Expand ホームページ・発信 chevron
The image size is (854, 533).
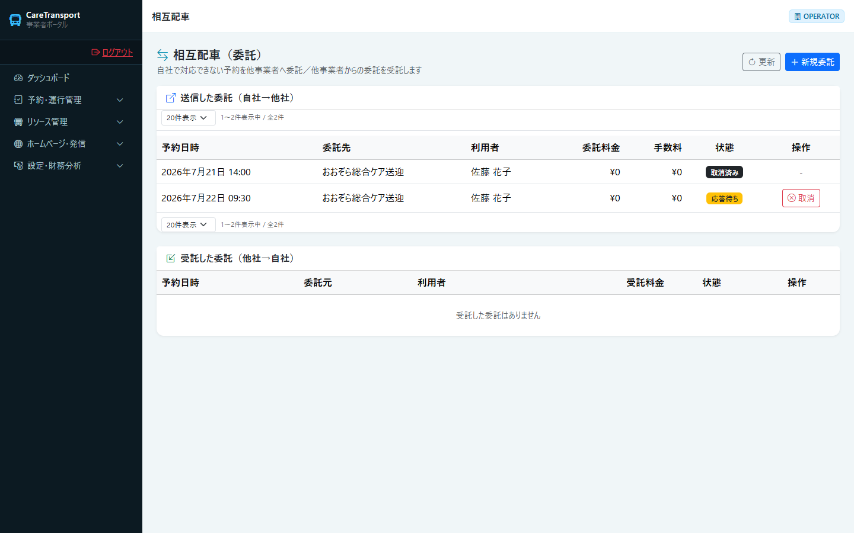pyautogui.click(x=120, y=144)
